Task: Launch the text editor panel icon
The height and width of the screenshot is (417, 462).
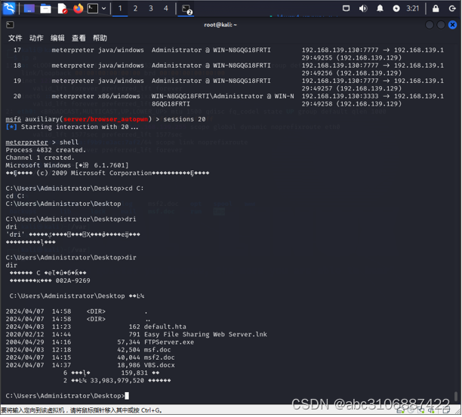Action: point(62,8)
